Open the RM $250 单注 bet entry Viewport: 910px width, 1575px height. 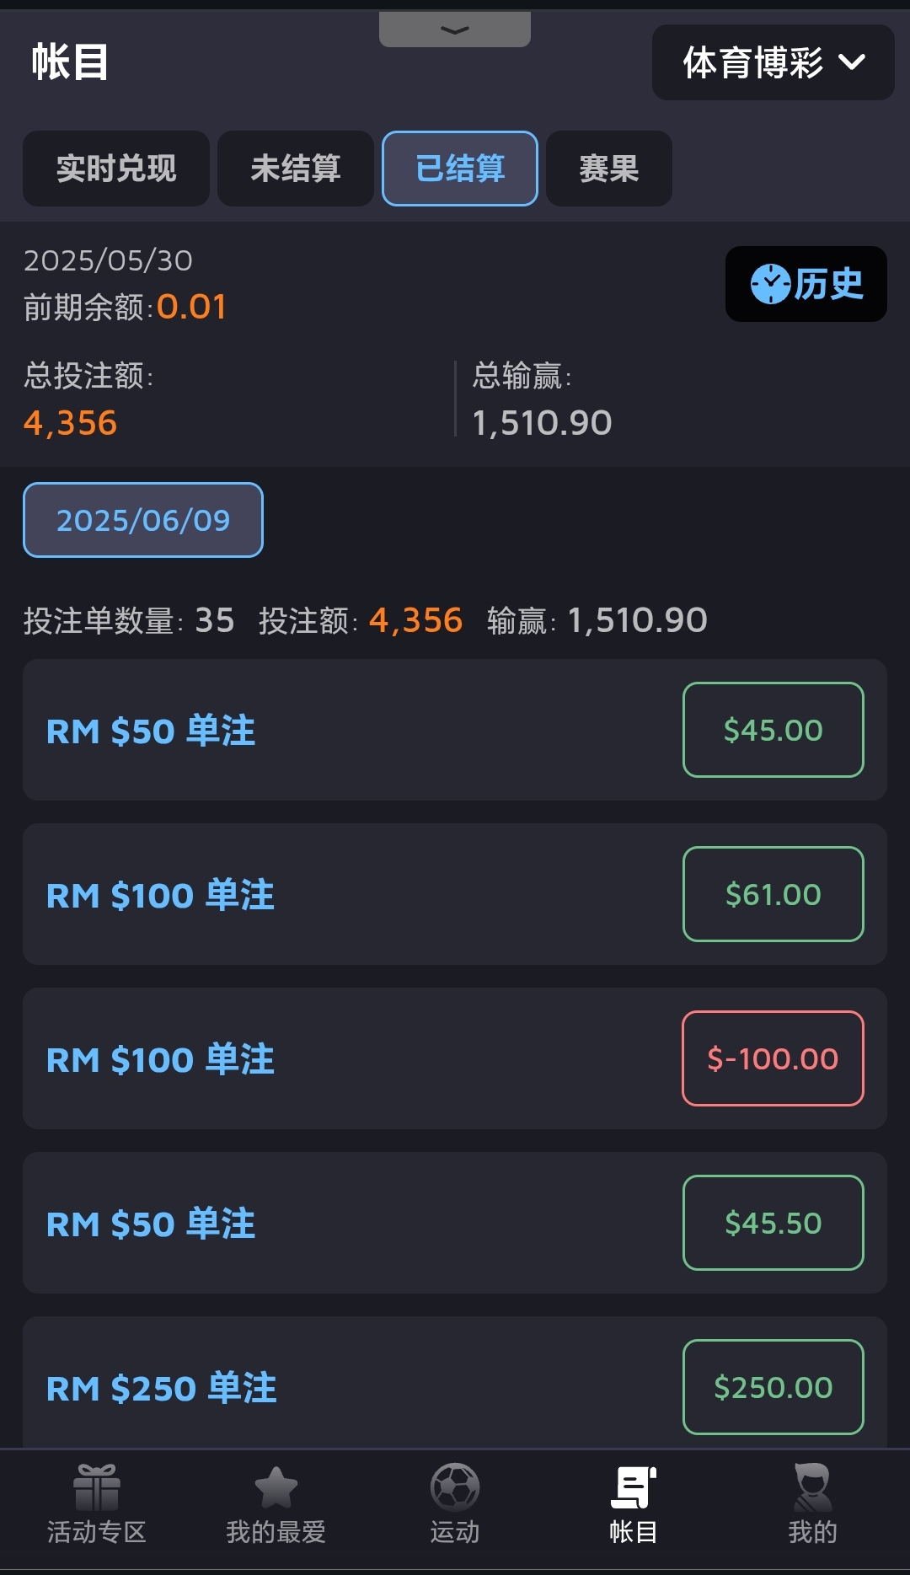coord(162,1387)
